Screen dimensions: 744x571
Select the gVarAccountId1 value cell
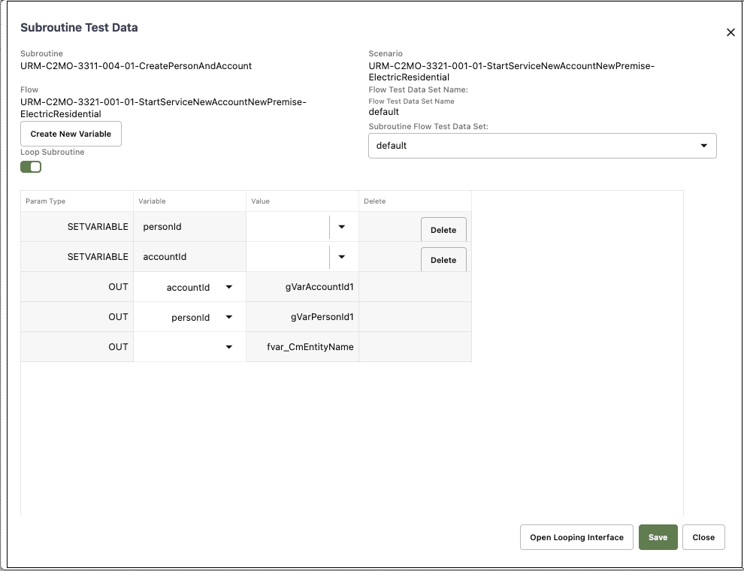[x=302, y=287]
